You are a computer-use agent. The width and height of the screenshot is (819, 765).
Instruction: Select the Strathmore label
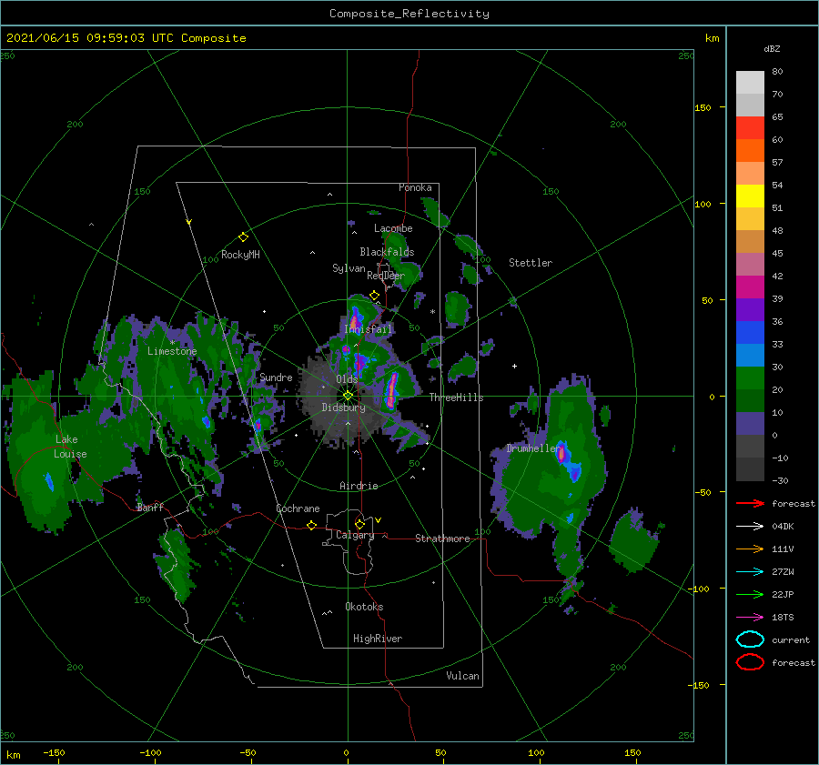coord(442,539)
